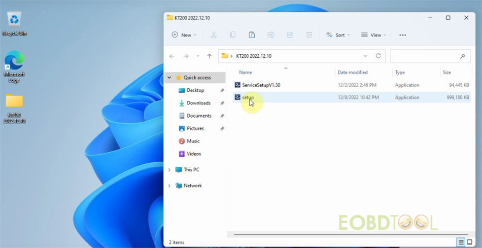Click the Share icon in toolbar
This screenshot has width=482, height=248.
(290, 35)
